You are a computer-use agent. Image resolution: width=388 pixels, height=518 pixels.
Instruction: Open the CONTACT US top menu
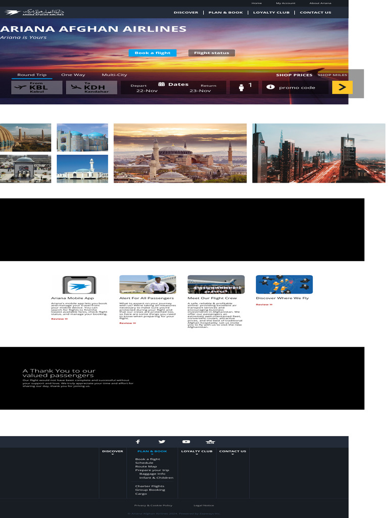(x=315, y=13)
